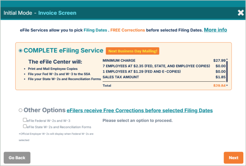The height and width of the screenshot is (166, 246).
Task: Click the Invoice Screen title text
Action: (x=57, y=13)
